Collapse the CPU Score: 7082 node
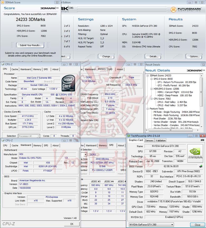Screen dimensions: 206x228 click(151, 99)
